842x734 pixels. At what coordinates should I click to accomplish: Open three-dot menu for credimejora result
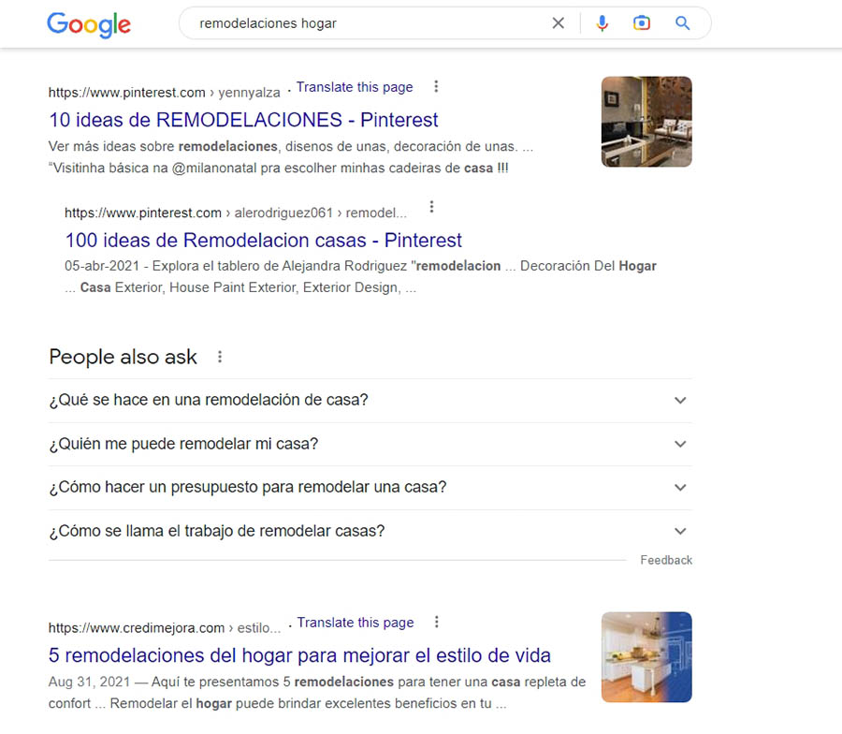click(436, 623)
